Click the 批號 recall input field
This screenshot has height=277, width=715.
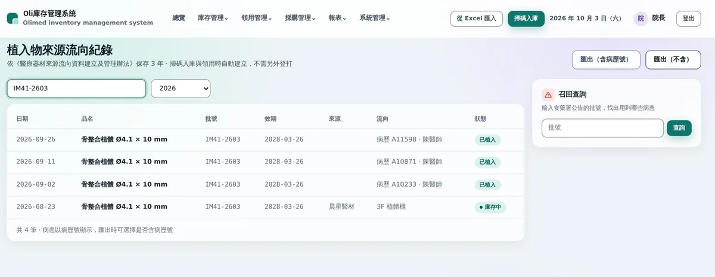click(x=602, y=128)
